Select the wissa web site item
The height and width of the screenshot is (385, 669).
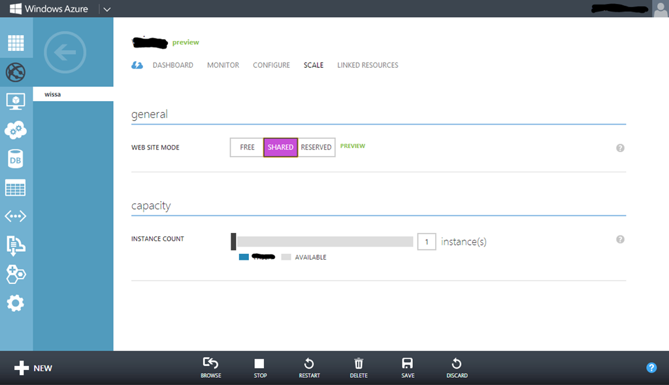73,94
